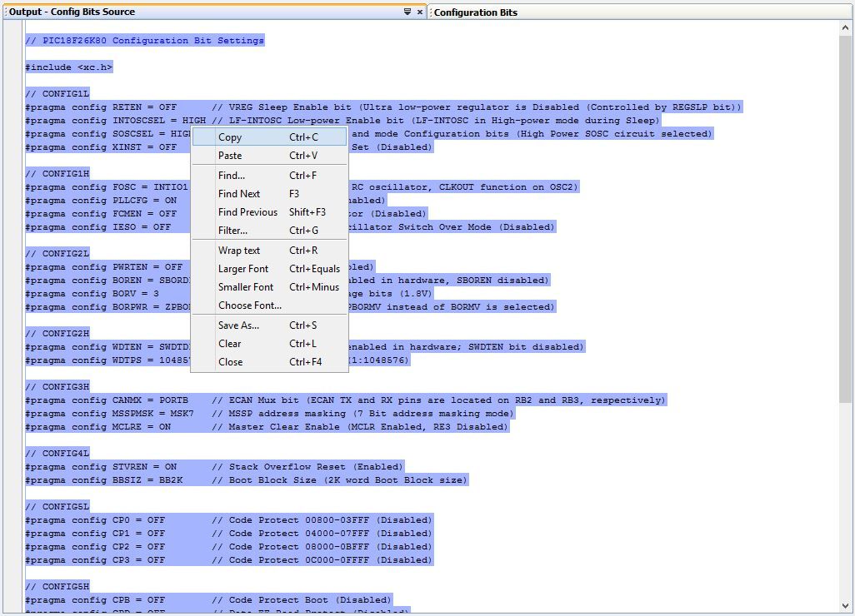855x616 pixels.
Task: Toggle Wrap text for the output
Action: pyautogui.click(x=239, y=250)
